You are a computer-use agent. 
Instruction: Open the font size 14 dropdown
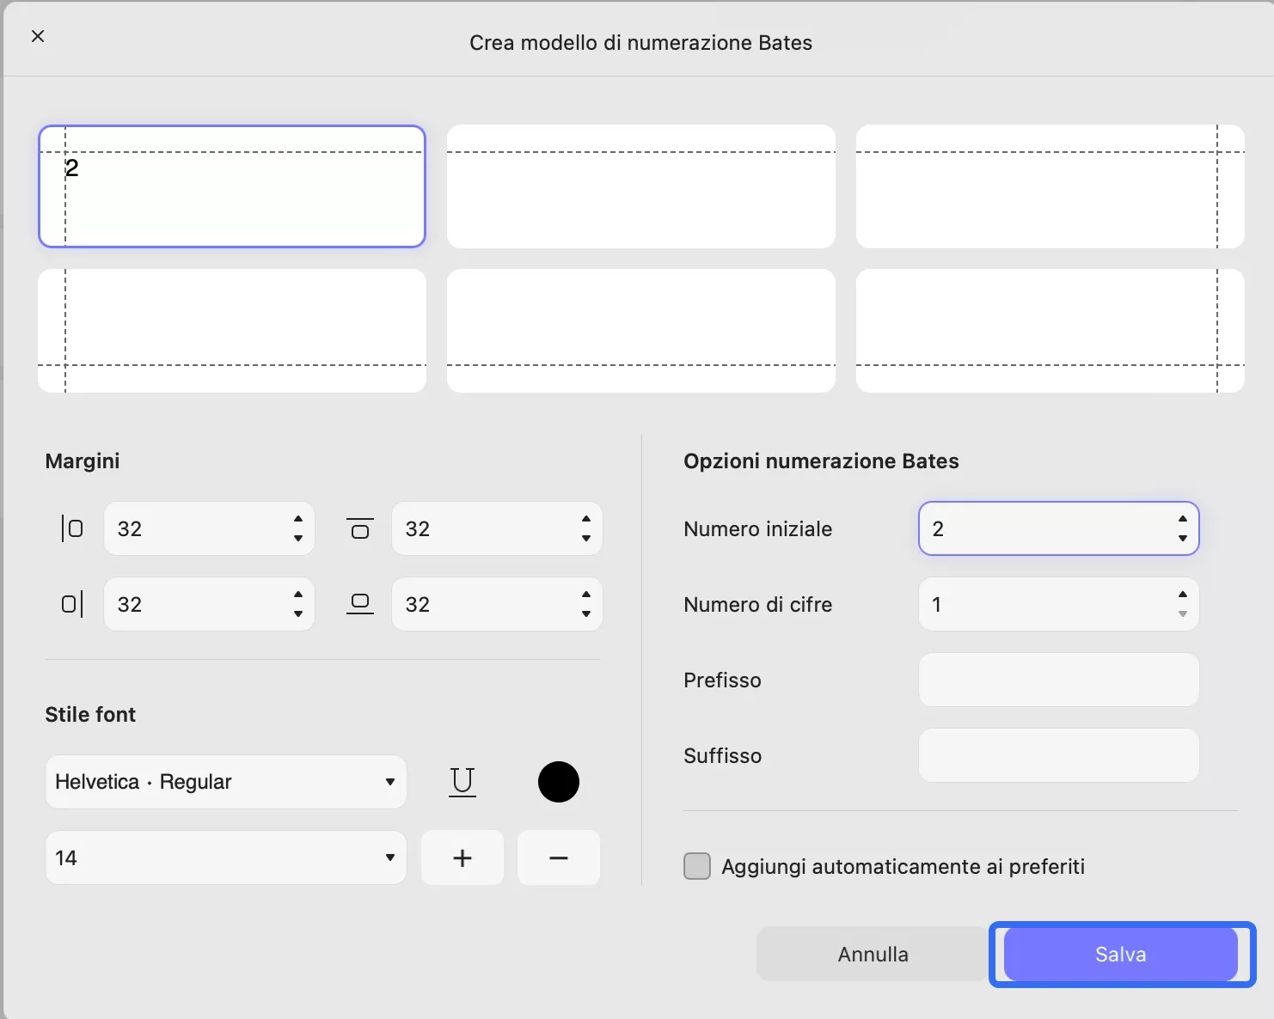(x=225, y=857)
